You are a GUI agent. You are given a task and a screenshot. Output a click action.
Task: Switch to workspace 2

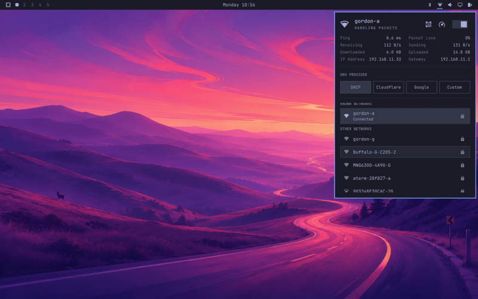pyautogui.click(x=24, y=5)
